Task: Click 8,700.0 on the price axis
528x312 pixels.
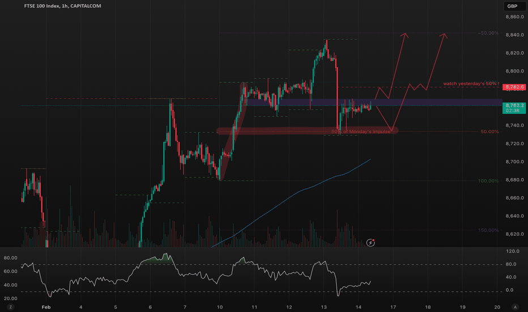Action: pos(514,162)
